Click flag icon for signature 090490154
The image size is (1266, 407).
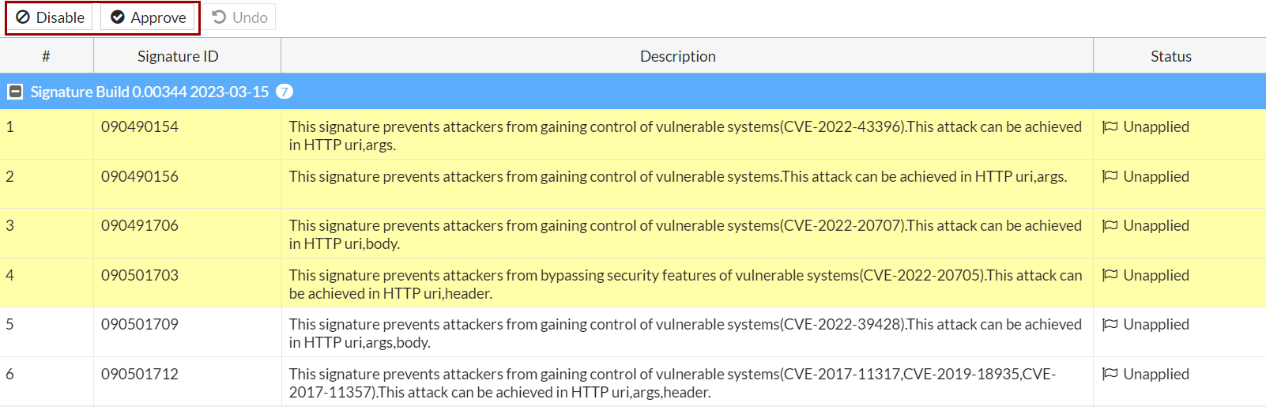pos(1110,126)
